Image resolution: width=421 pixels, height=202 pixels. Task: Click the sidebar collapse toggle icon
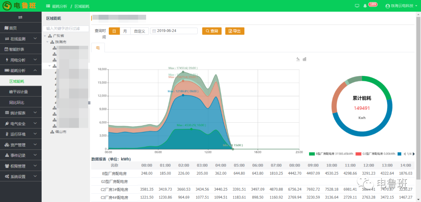pyautogui.click(x=20, y=18)
